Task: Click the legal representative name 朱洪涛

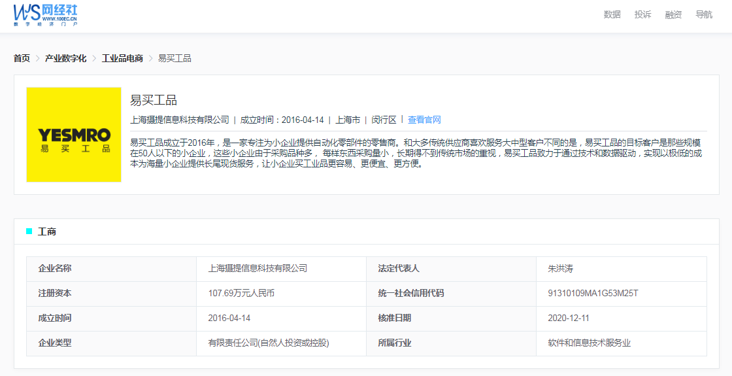Action: click(560, 268)
